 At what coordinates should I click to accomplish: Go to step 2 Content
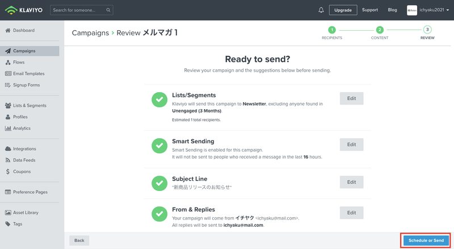click(380, 33)
